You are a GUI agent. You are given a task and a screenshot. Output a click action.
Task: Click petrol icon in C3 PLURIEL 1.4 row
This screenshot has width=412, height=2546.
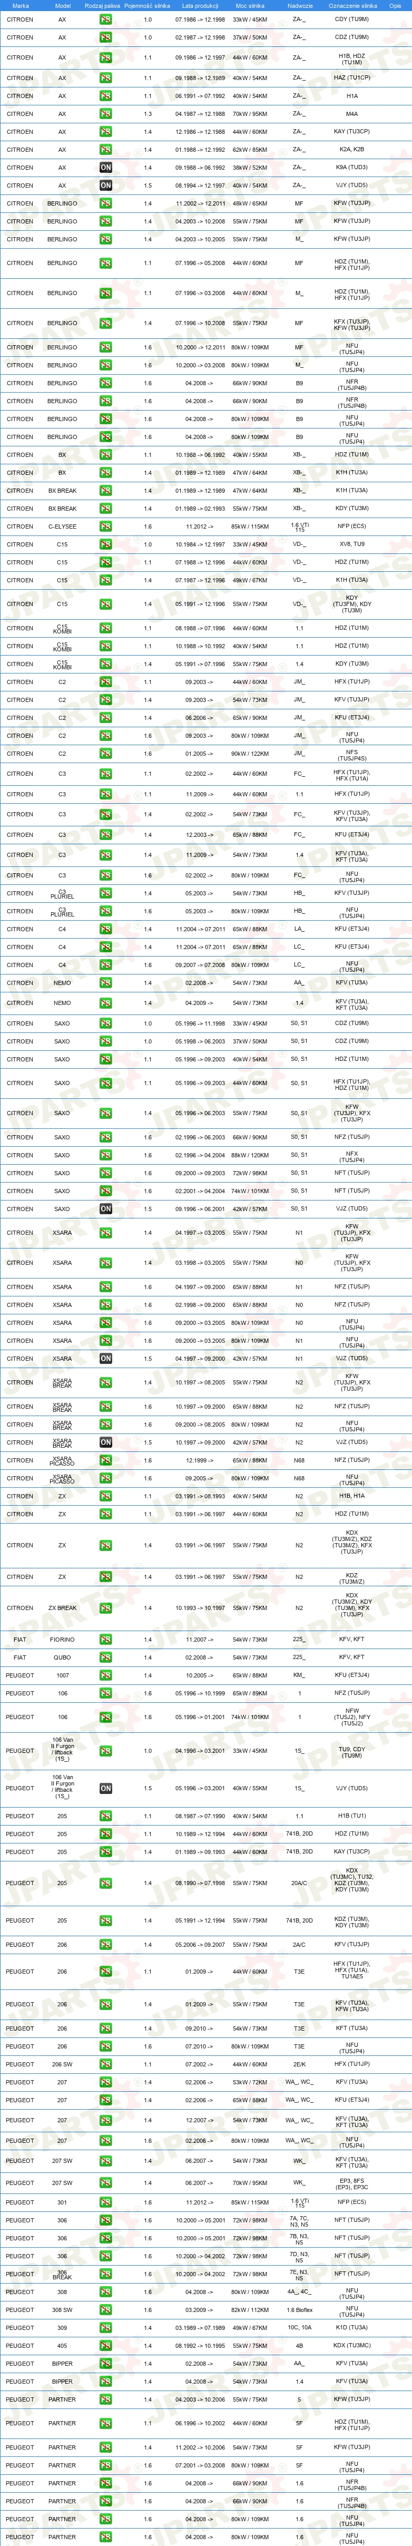[106, 893]
